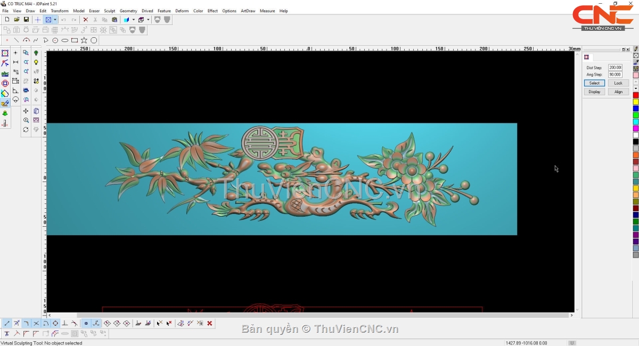Select the ellipse drawing tool
Image resolution: width=639 pixels, height=346 pixels.
65,40
